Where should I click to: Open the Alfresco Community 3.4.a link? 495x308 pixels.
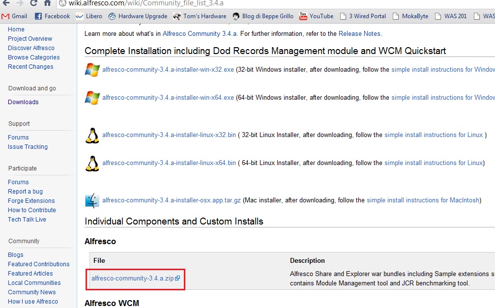click(x=200, y=33)
